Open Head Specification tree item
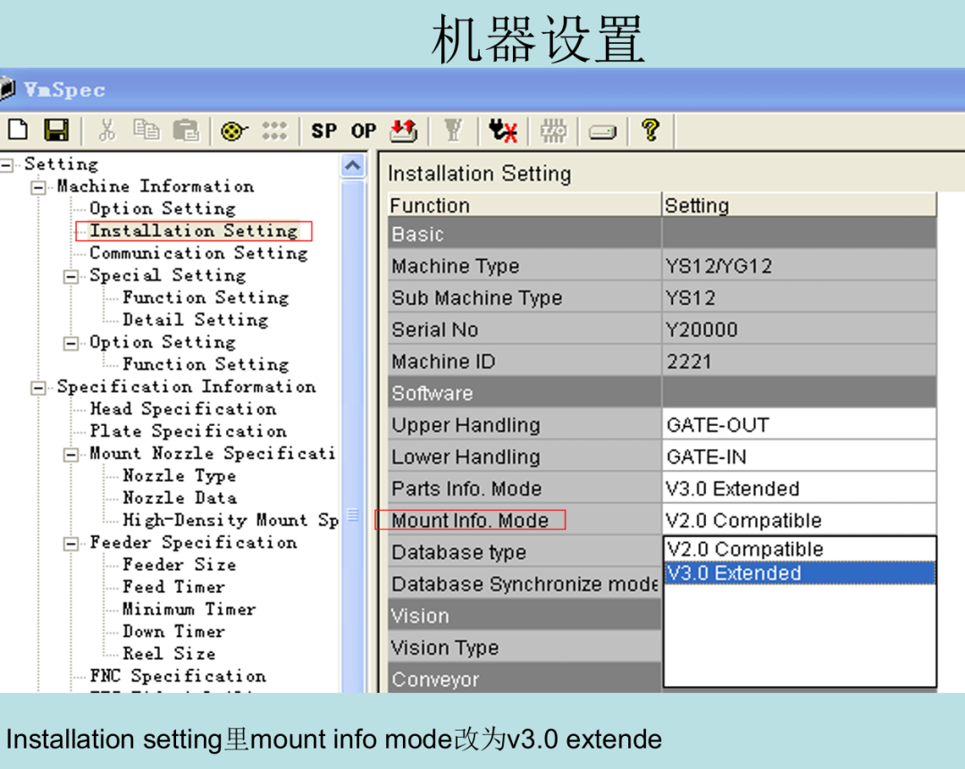 (x=183, y=409)
